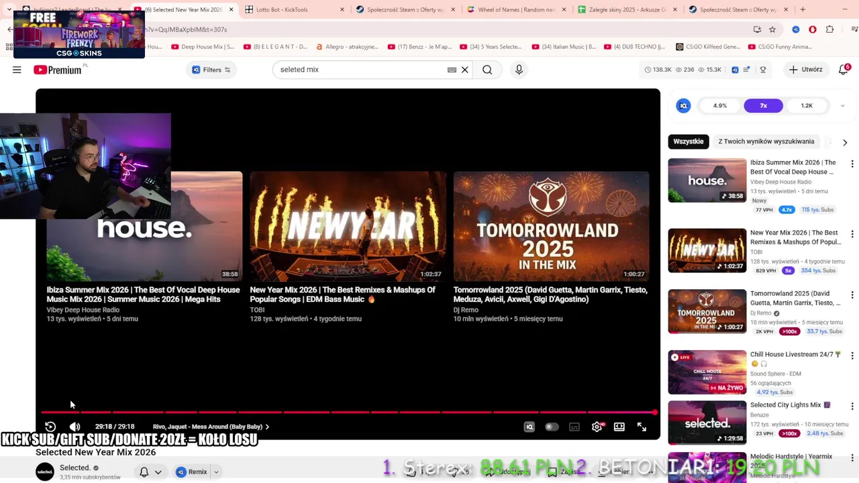Image resolution: width=859 pixels, height=483 pixels.
Task: Select the 1.2K pill in vidIQ panel
Action: (807, 106)
